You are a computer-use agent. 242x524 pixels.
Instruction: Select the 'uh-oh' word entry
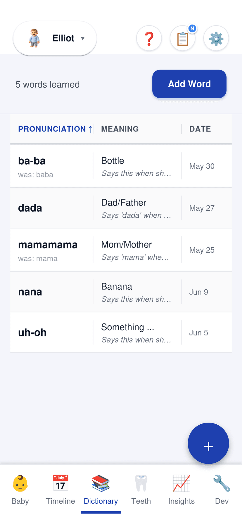(x=121, y=332)
